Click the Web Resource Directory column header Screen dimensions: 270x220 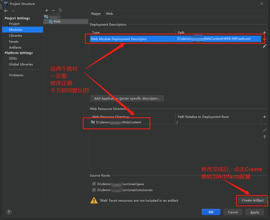tap(133, 117)
